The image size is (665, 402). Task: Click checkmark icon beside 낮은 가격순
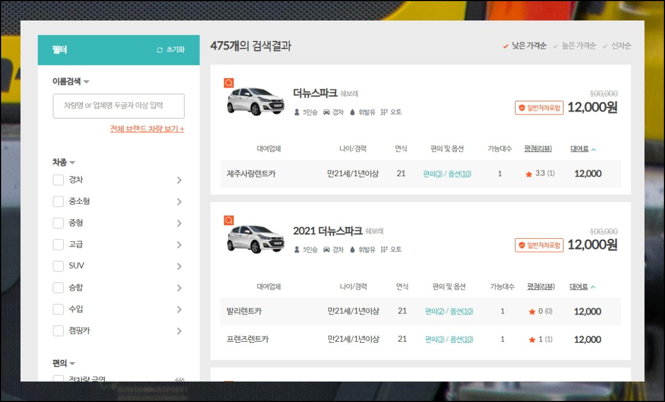[505, 47]
